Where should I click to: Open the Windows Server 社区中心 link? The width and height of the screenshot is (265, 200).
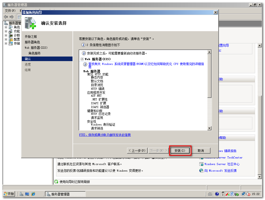tap(222, 164)
